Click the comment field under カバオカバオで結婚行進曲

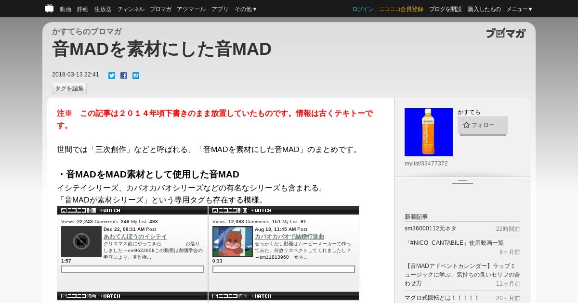click(x=284, y=269)
